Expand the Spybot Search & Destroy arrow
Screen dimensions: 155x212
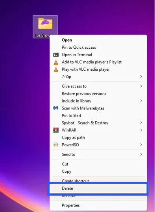tap(141, 123)
